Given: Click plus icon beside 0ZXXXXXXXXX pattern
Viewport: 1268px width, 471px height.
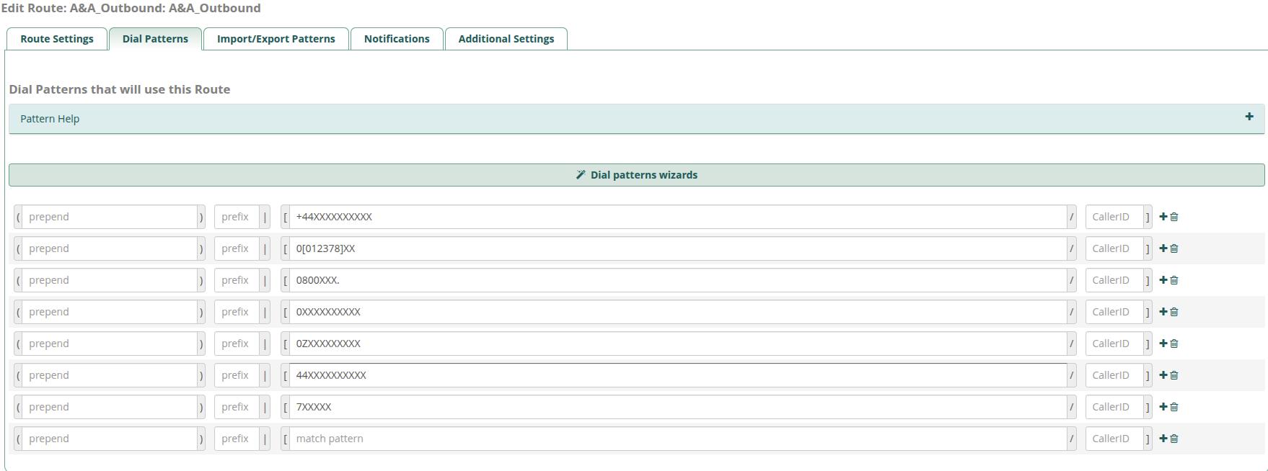Looking at the screenshot, I should (x=1163, y=344).
